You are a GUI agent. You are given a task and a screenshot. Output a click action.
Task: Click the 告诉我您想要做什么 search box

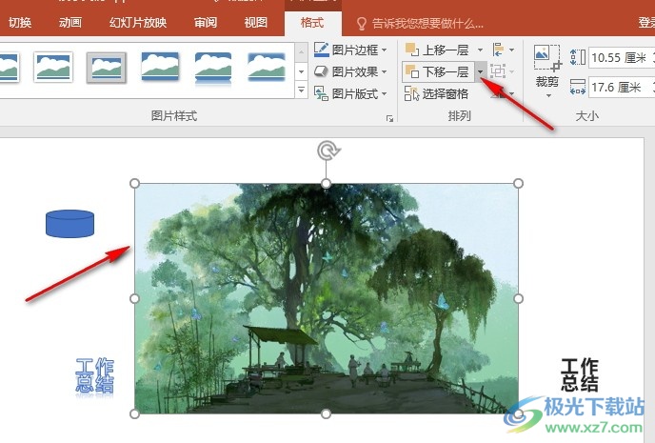[427, 24]
